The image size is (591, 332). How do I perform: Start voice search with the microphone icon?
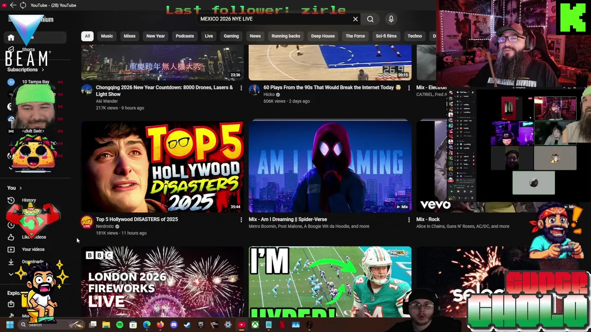(391, 19)
